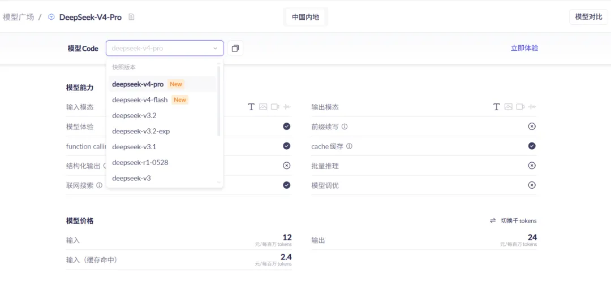The image size is (611, 282).
Task: Select deepseek-v4-pro from the list
Action: click(162, 84)
